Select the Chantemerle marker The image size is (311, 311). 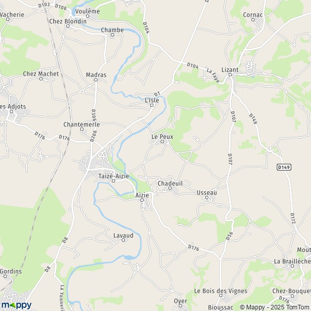[x=82, y=129]
